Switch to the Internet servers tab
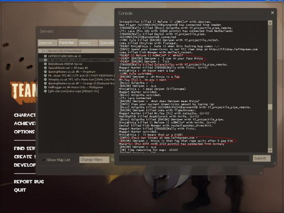The width and height of the screenshot is (284, 213). point(46,43)
